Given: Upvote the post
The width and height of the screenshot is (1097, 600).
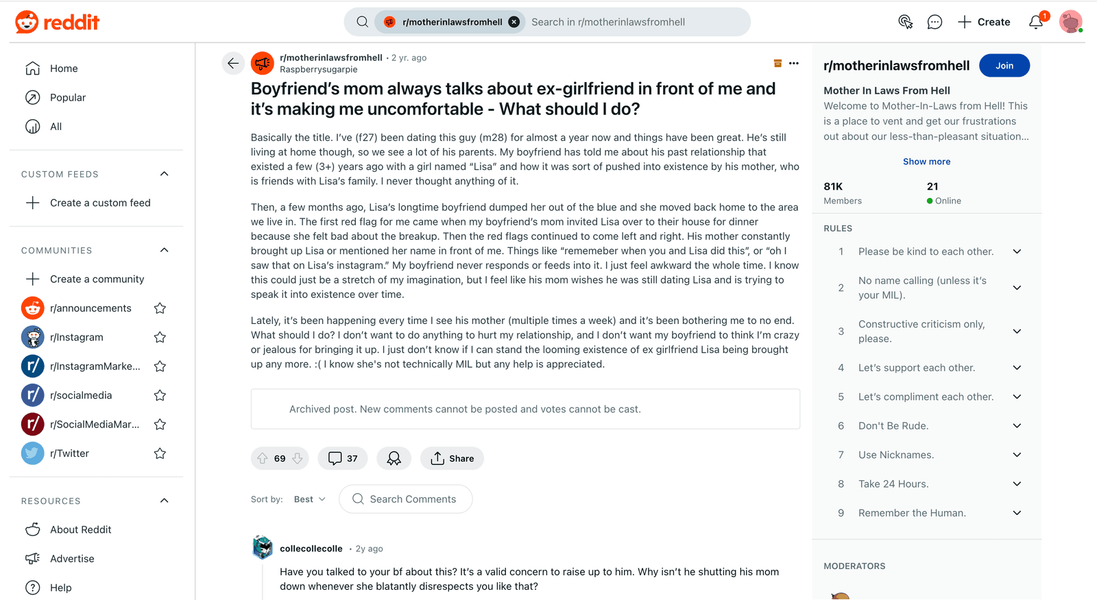Looking at the screenshot, I should (263, 458).
